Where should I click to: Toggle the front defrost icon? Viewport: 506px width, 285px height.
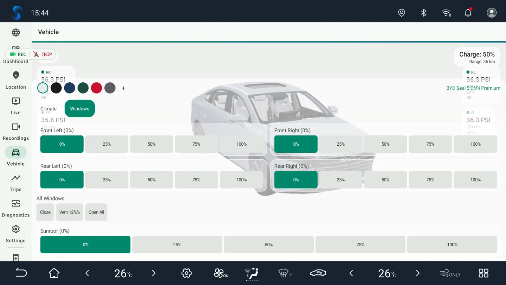285,273
